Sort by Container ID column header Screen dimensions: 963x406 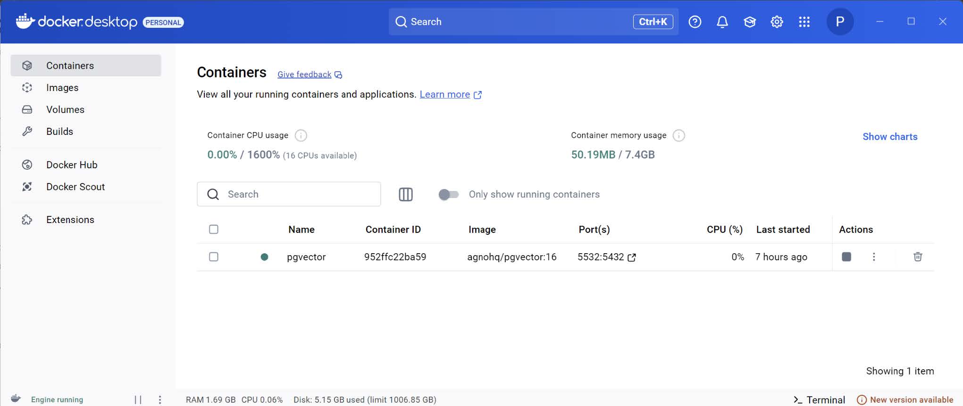pos(393,230)
